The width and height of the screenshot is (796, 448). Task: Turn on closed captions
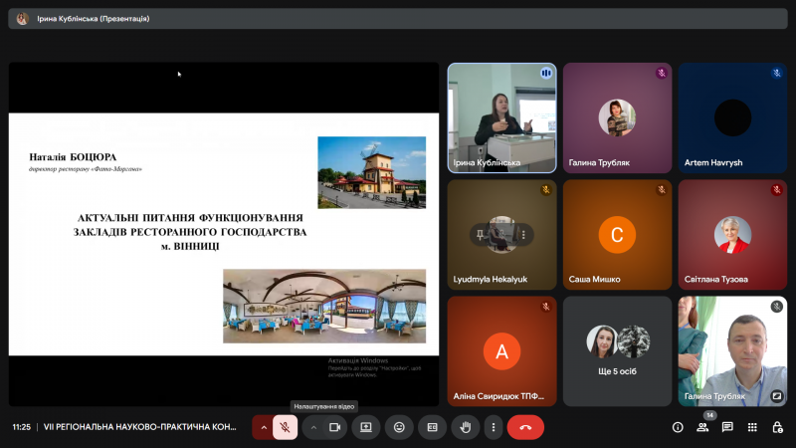(432, 427)
